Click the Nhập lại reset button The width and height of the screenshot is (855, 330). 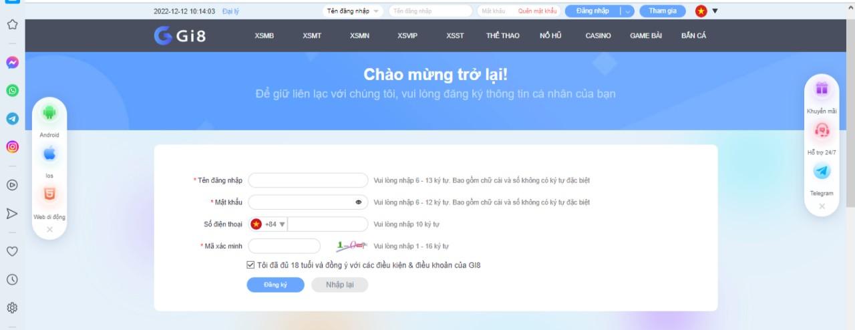point(339,285)
